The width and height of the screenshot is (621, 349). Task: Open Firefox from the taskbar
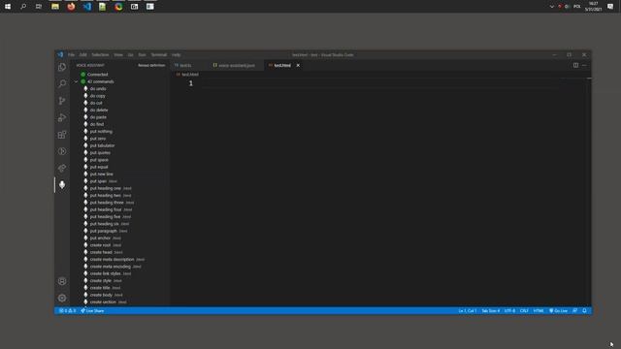point(71,7)
